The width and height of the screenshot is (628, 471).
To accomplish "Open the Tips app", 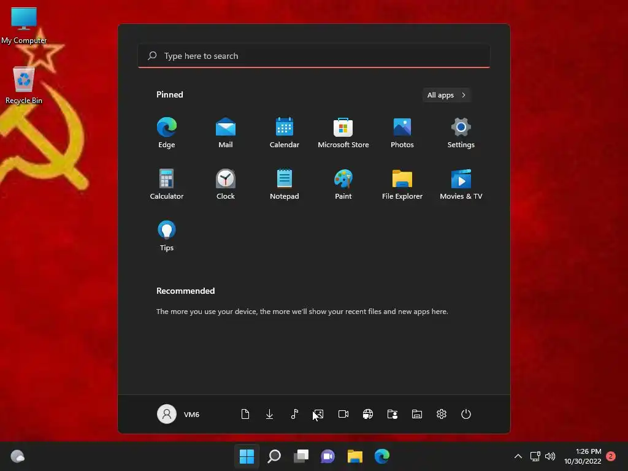I will coord(167,236).
